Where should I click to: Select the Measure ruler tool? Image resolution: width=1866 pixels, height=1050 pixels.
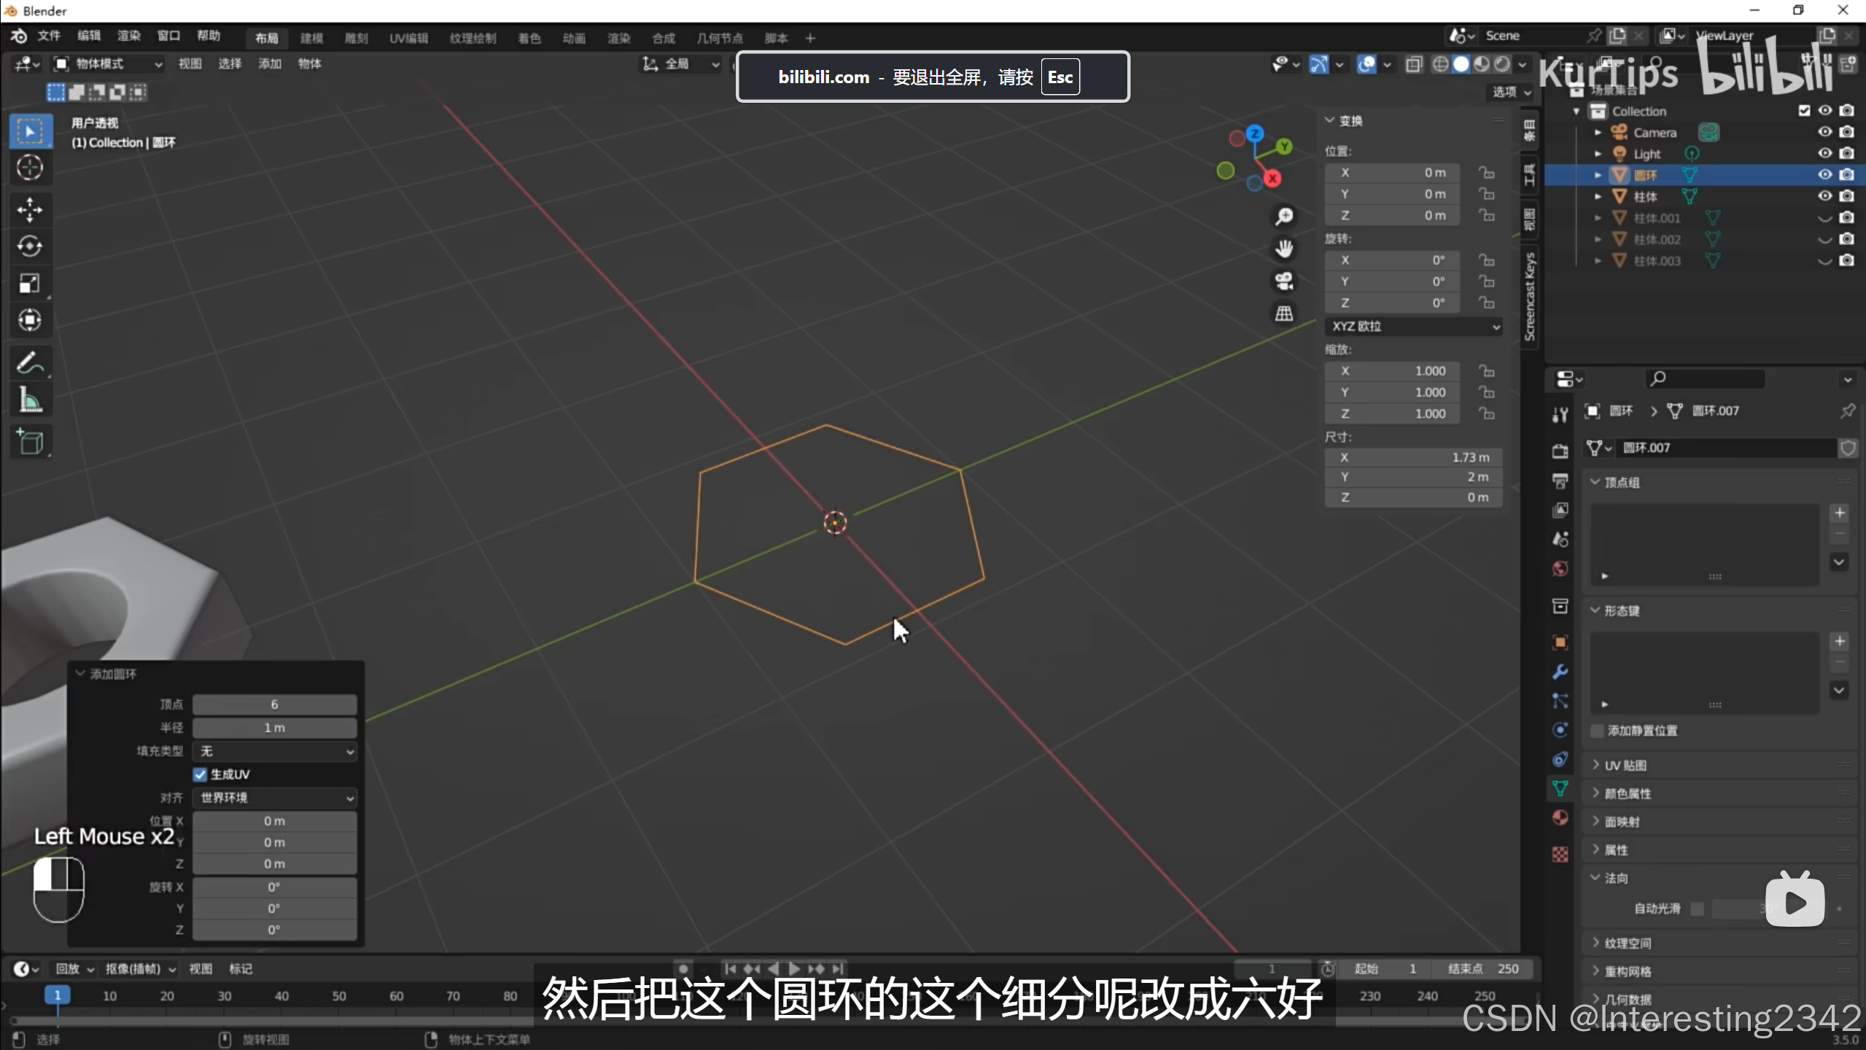(x=30, y=400)
